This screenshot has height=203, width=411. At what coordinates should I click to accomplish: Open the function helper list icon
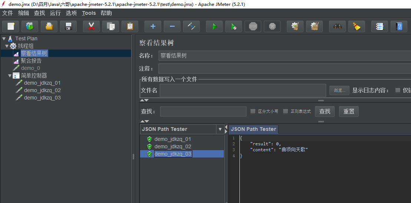pyautogui.click(x=379, y=26)
